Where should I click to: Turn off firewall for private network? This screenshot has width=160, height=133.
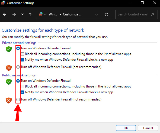tap(18, 67)
